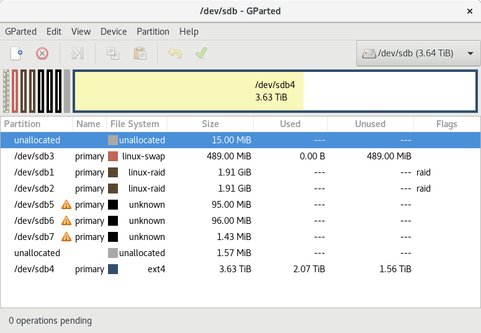Click the Undo last operation arrow
This screenshot has height=333, width=481.
point(175,53)
